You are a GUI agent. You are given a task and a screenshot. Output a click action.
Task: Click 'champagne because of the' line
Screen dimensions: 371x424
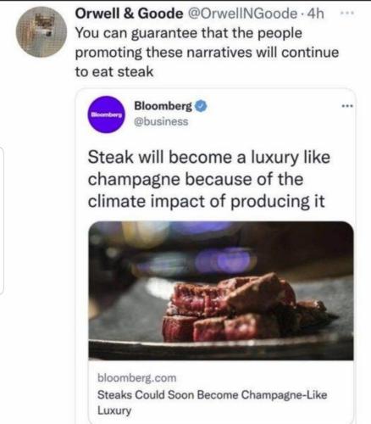pos(196,180)
